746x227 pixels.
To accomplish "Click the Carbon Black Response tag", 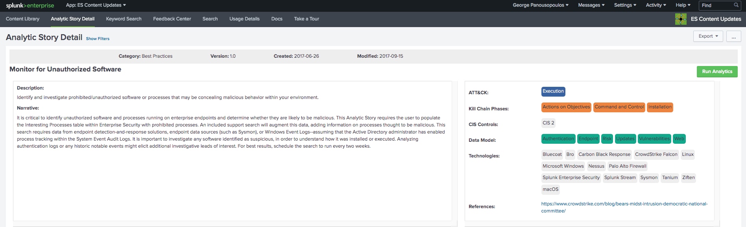I will (x=604, y=154).
